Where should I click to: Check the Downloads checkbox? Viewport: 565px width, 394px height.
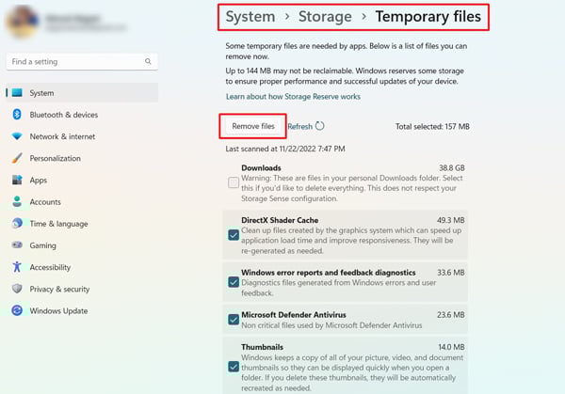pos(234,182)
